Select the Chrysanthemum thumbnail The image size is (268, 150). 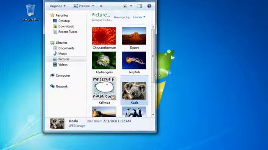click(104, 36)
